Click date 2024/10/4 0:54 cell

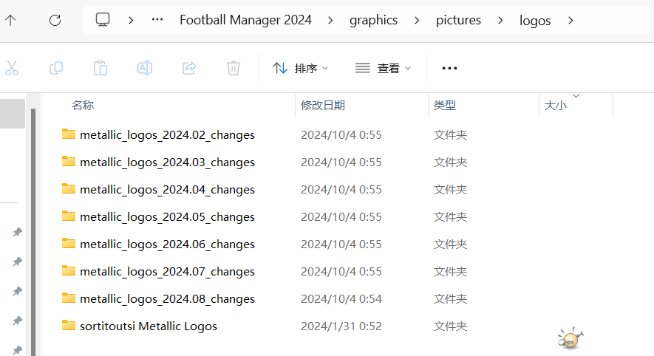click(341, 299)
